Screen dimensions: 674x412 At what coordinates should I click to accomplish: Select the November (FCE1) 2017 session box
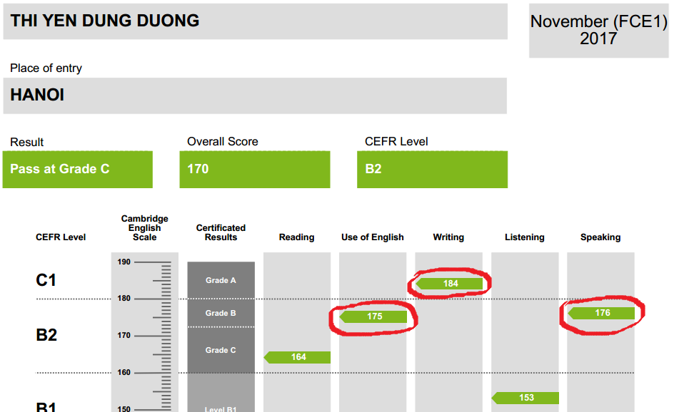[598, 30]
